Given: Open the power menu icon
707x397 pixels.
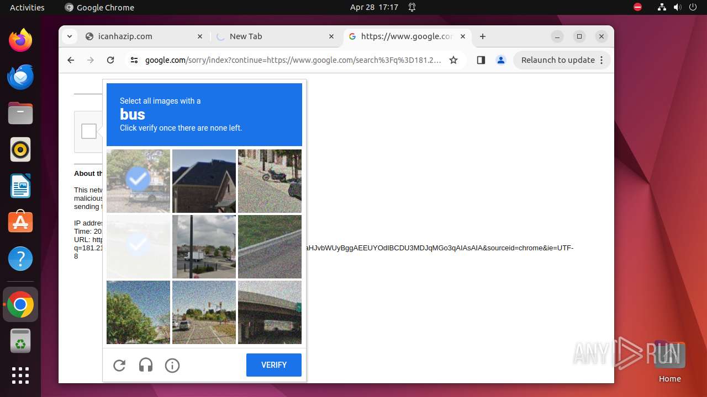Looking at the screenshot, I should pos(693,7).
